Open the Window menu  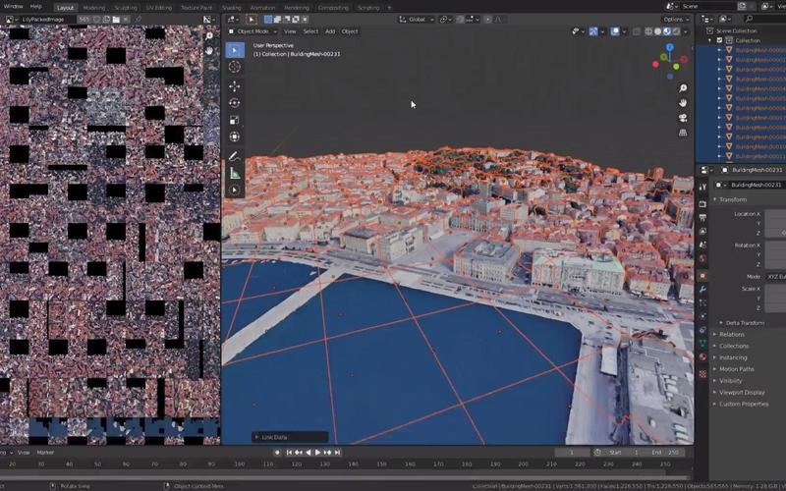[13, 7]
